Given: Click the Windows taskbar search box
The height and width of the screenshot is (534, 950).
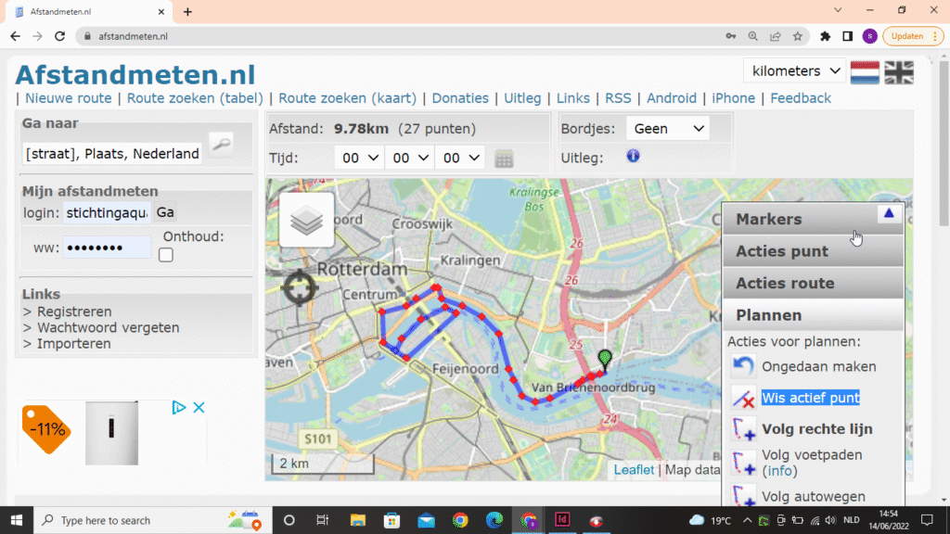Looking at the screenshot, I should [153, 520].
